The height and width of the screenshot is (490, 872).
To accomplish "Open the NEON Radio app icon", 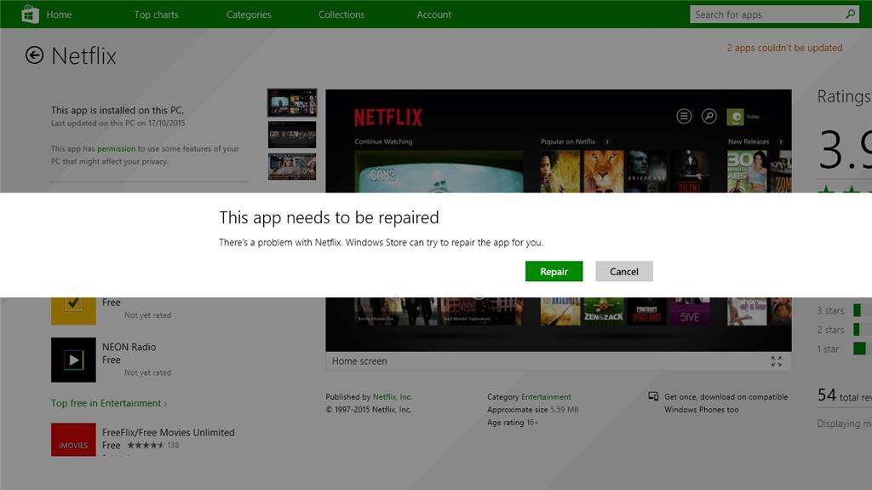I will [73, 360].
